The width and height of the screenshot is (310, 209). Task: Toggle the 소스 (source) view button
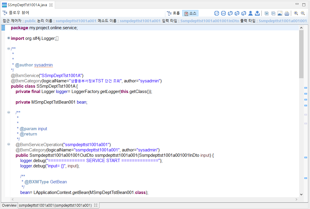coord(190,13)
